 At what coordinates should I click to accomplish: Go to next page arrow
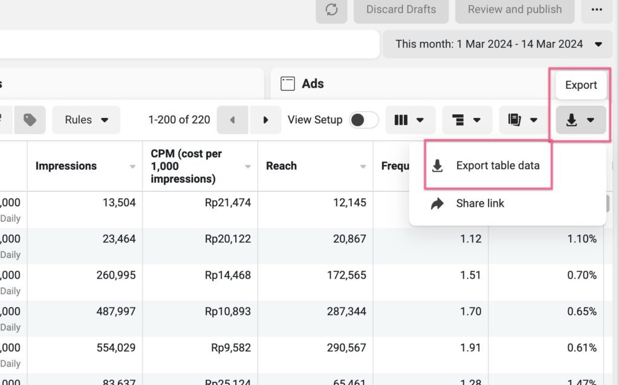(265, 120)
